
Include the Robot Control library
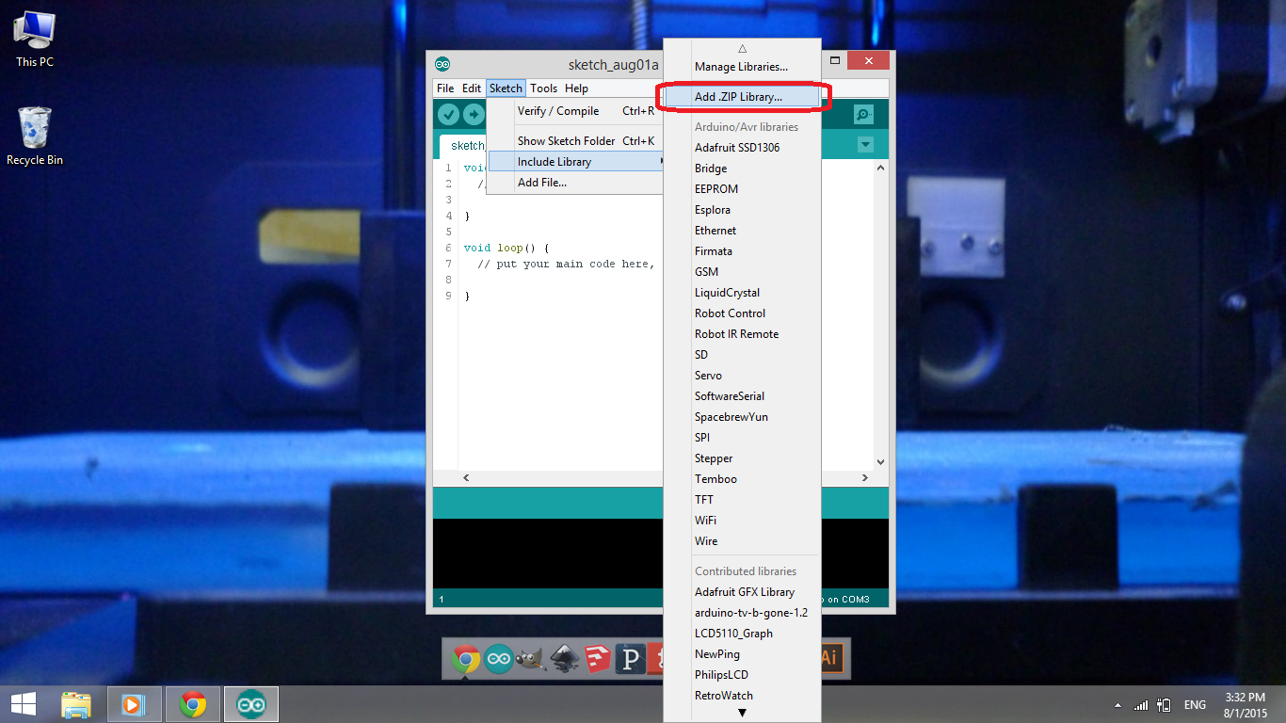(x=742, y=313)
